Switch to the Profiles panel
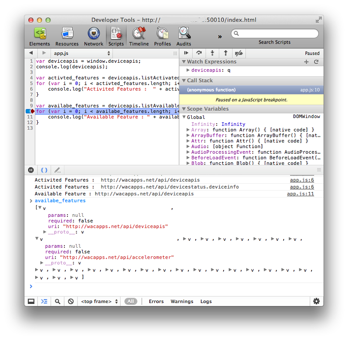Image resolution: width=348 pixels, height=340 pixels. coord(162,37)
